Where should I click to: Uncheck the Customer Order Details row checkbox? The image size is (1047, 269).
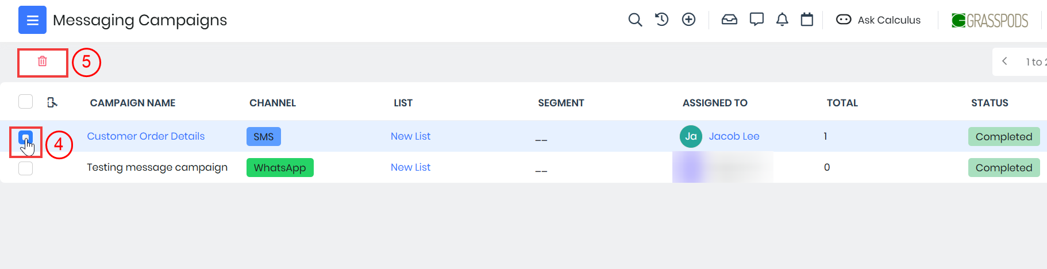point(25,137)
